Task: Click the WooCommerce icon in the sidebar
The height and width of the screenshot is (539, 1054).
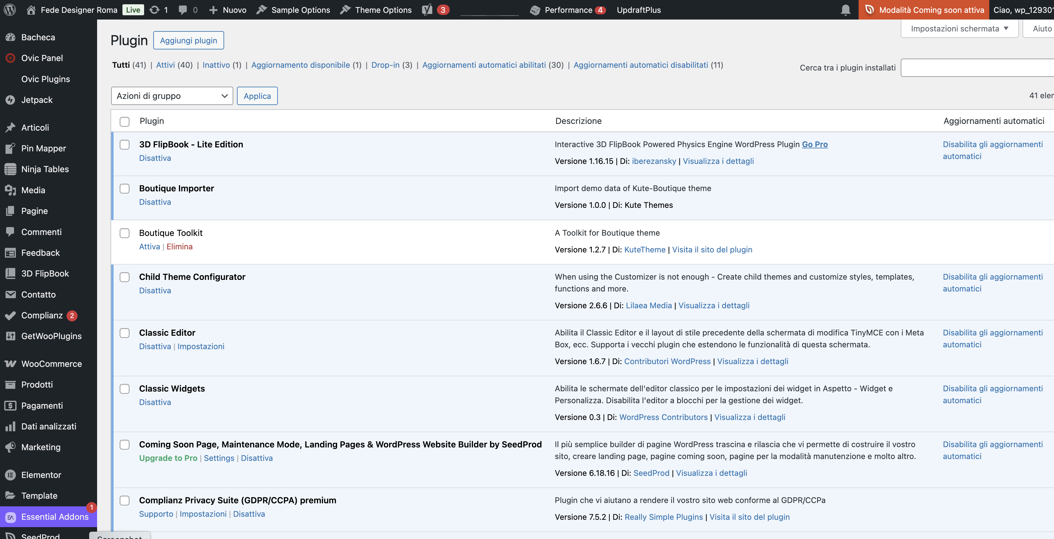Action: [x=10, y=364]
